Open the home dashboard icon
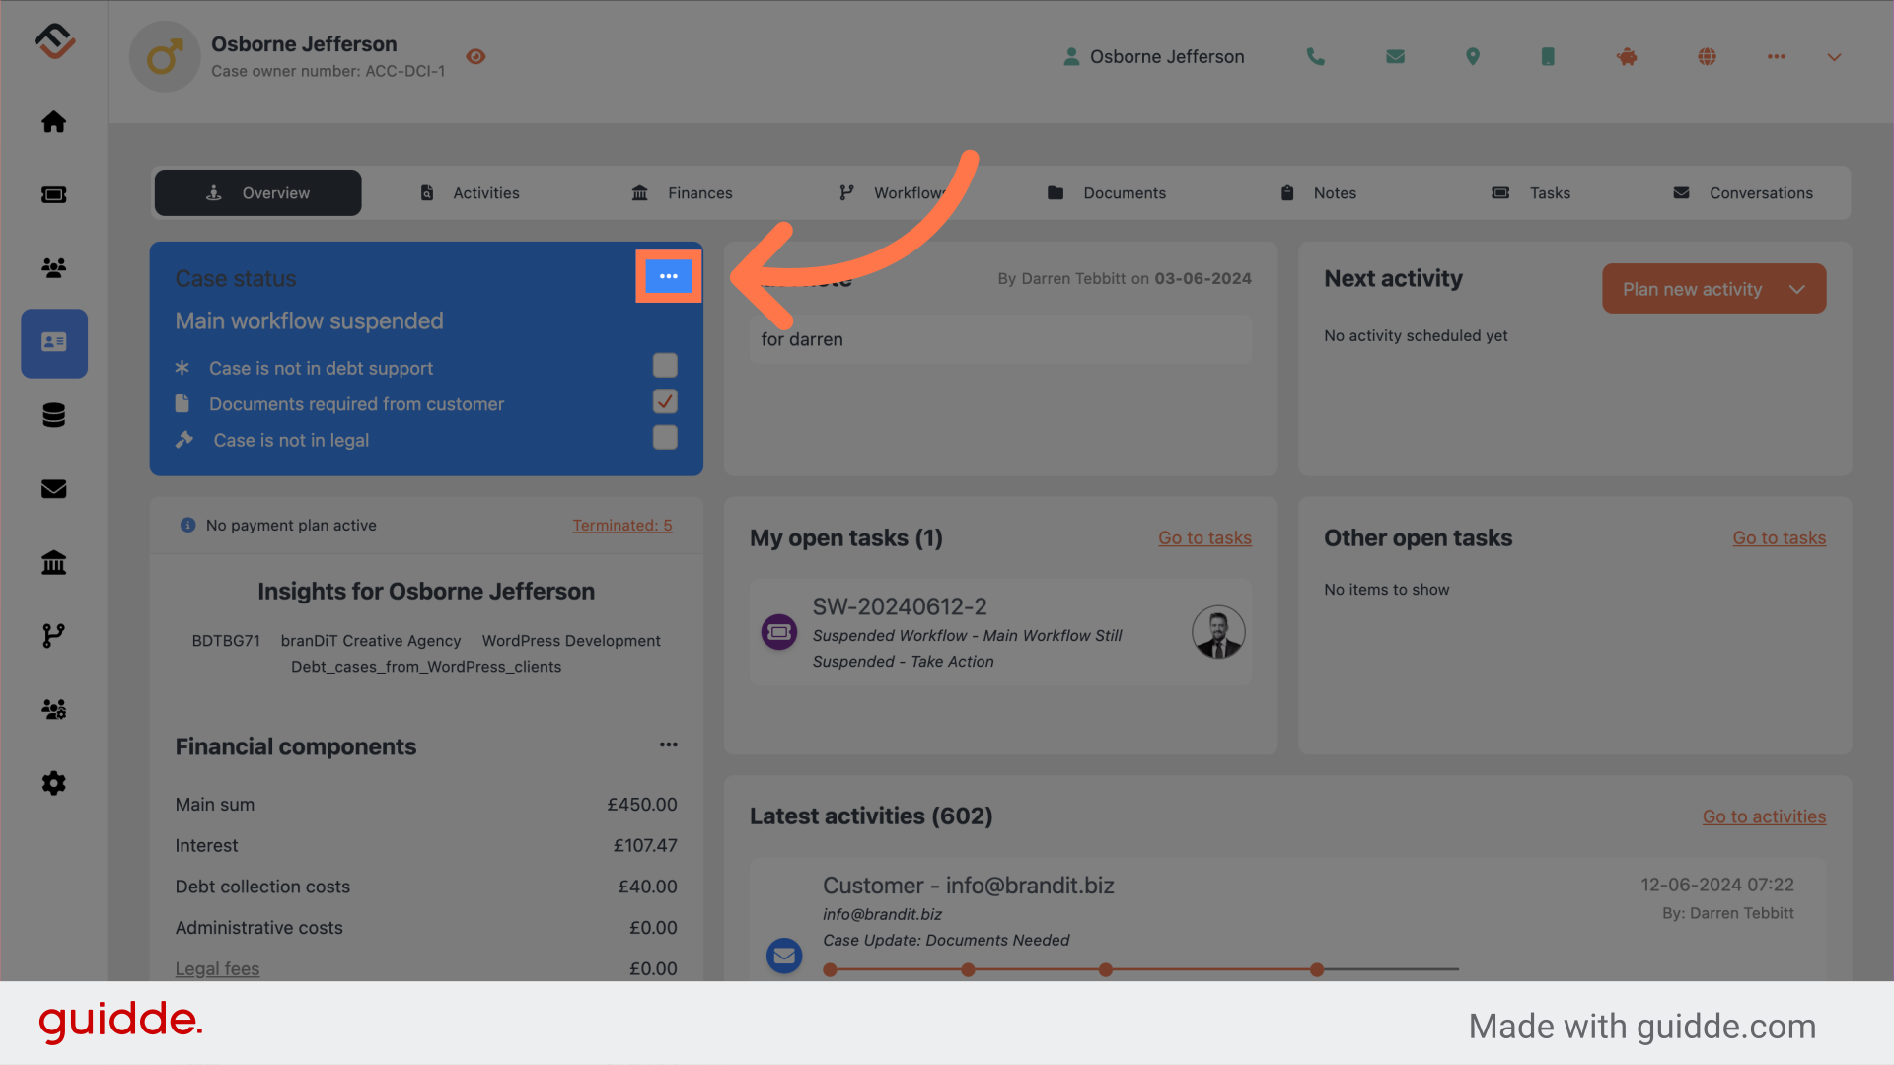Image resolution: width=1894 pixels, height=1065 pixels. point(53,121)
